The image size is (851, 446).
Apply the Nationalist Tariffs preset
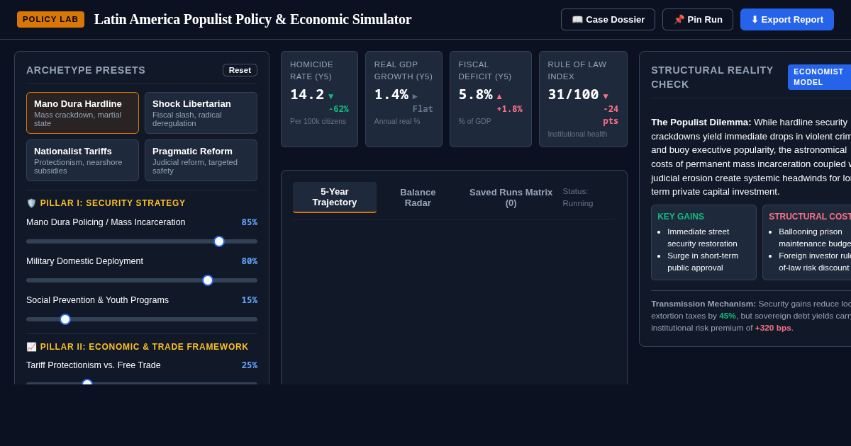[x=82, y=160]
